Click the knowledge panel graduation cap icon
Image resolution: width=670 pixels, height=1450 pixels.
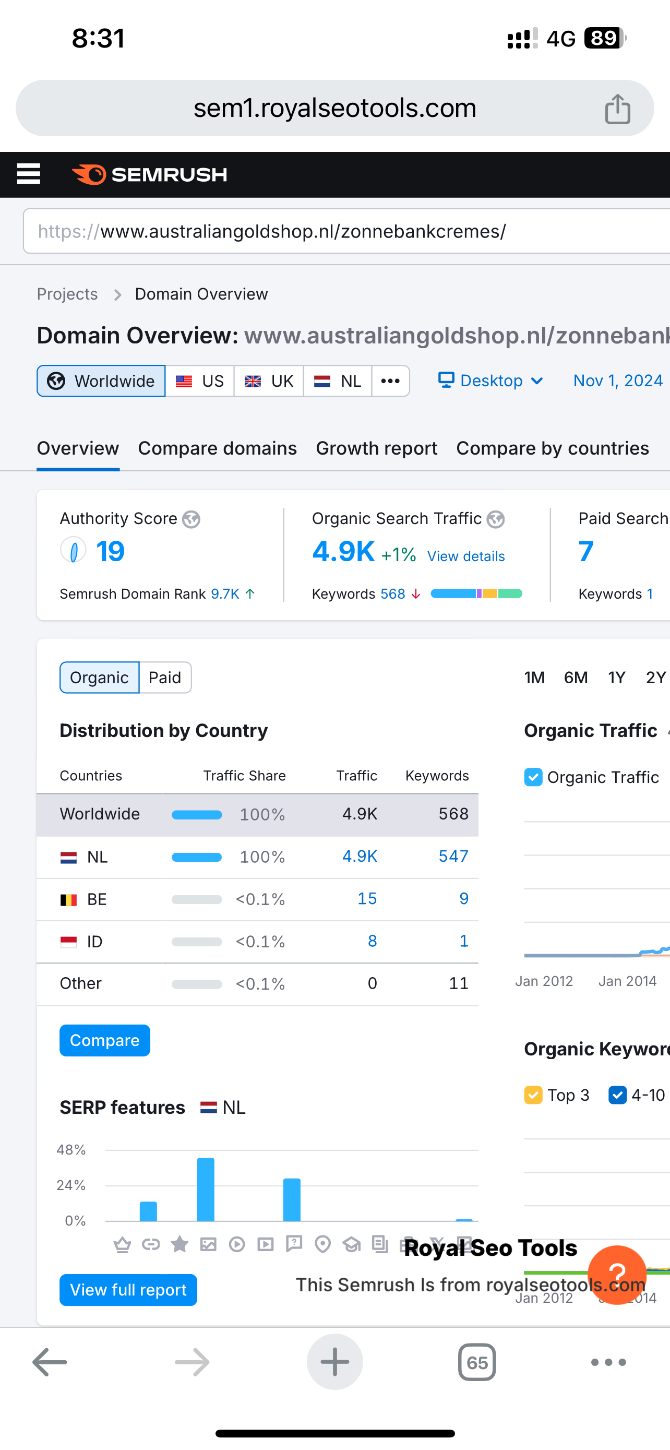pos(352,1244)
